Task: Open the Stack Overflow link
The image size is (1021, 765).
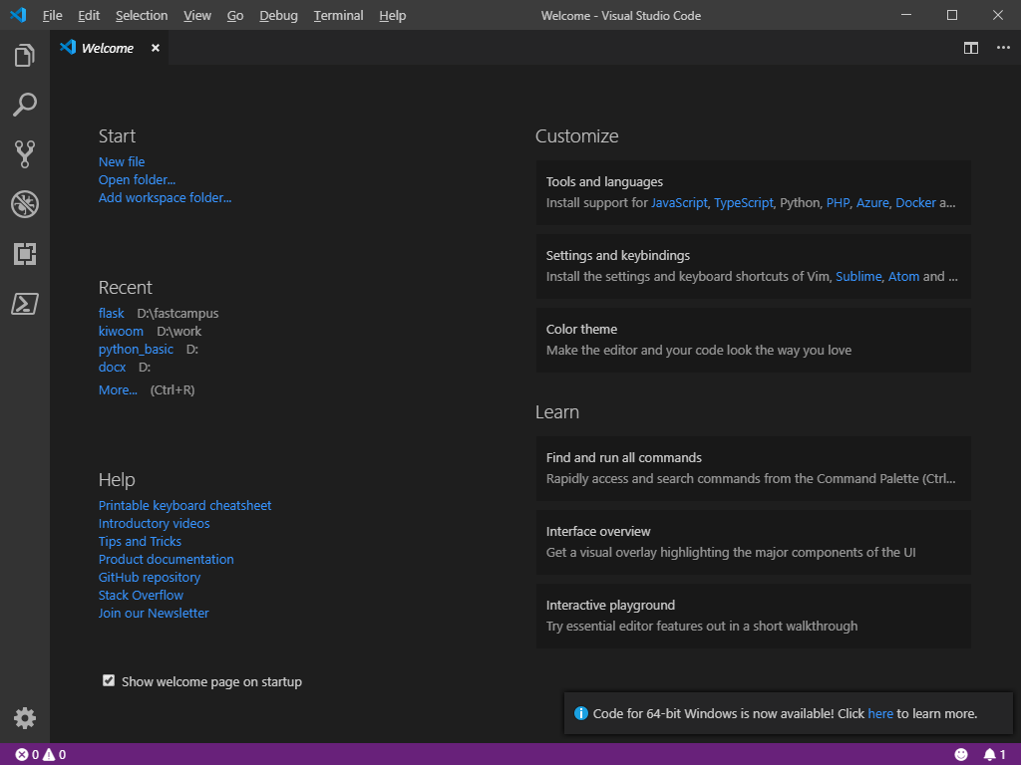Action: pyautogui.click(x=141, y=596)
